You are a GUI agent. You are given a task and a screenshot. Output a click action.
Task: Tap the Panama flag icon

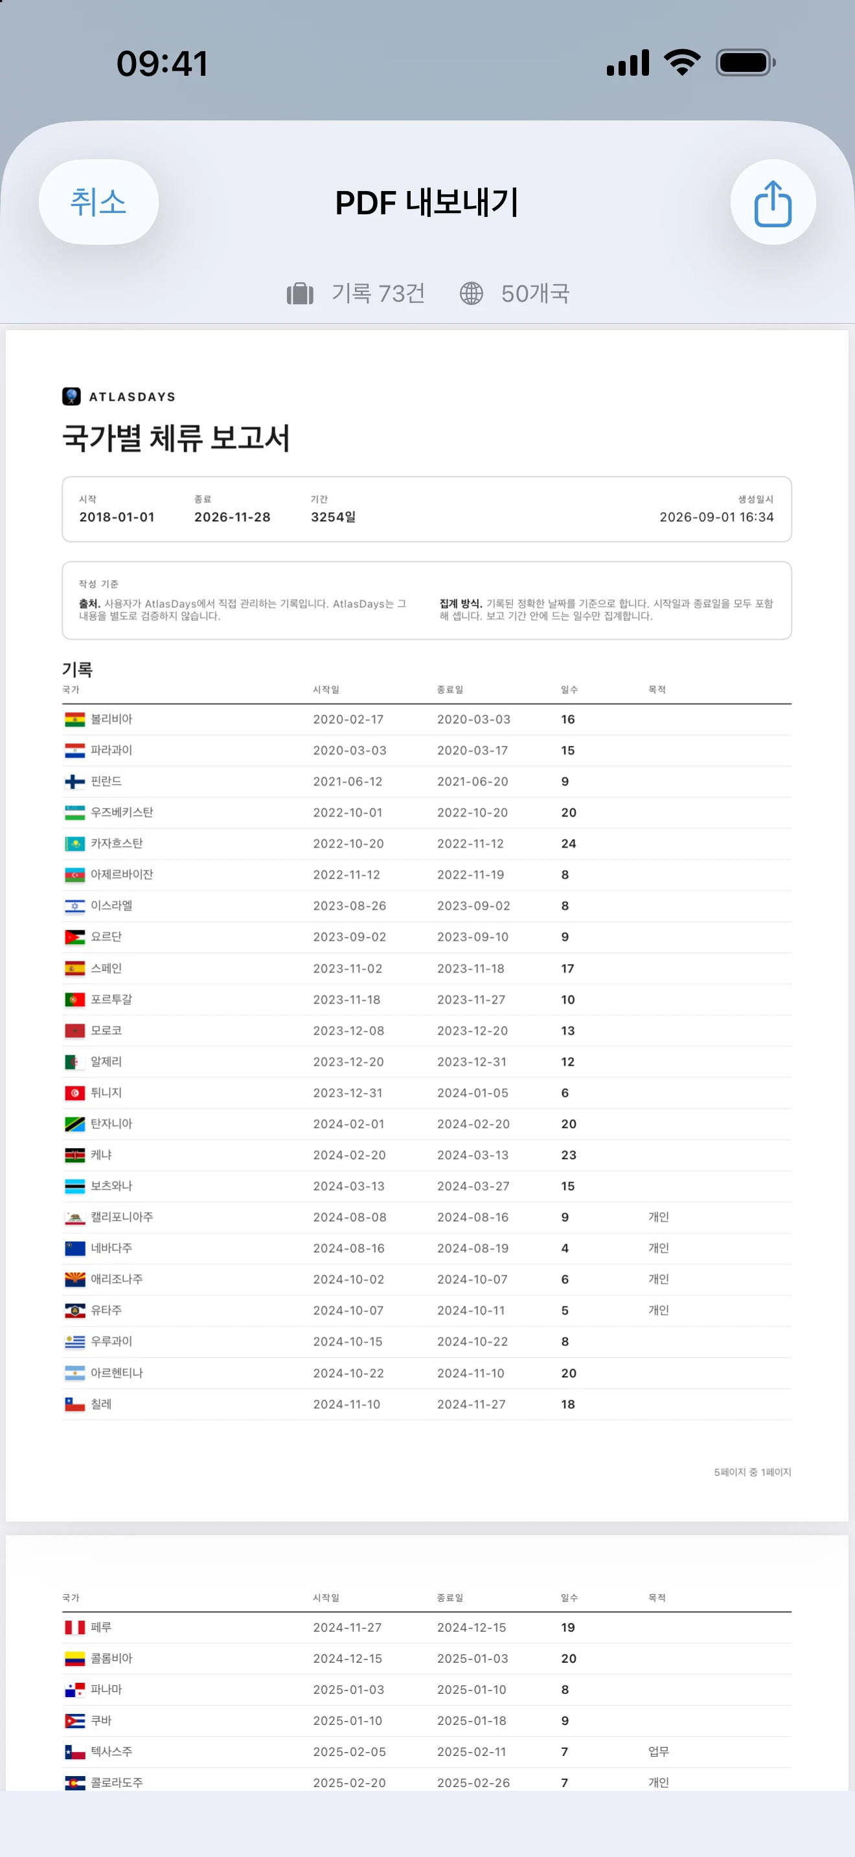click(x=75, y=1690)
